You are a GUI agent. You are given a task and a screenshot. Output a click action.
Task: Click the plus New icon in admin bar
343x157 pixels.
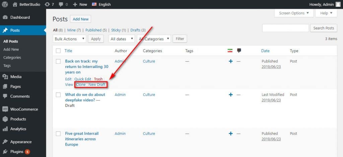click(x=75, y=4)
